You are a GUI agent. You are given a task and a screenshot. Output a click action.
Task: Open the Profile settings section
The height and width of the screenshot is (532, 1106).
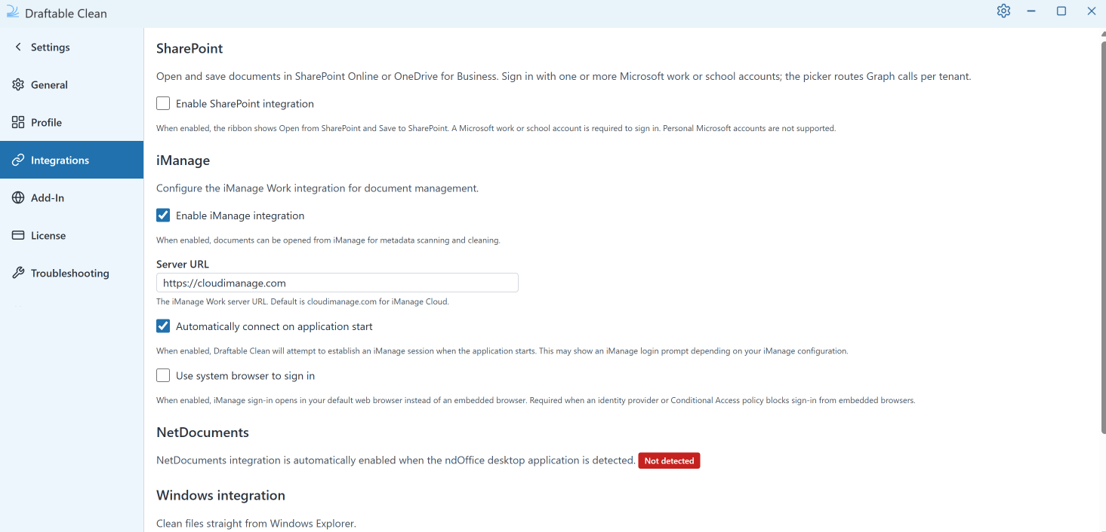tap(72, 122)
